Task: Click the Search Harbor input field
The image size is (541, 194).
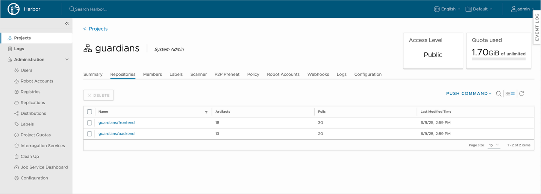Action: (x=91, y=9)
